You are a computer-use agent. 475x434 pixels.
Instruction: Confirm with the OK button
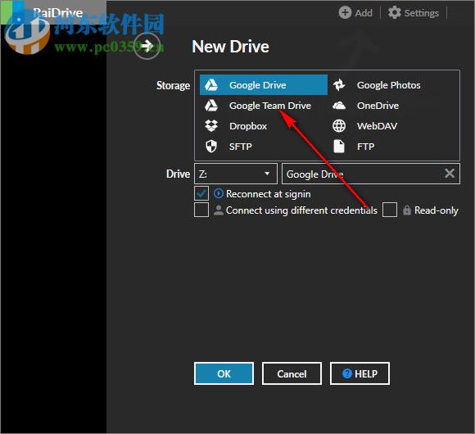(x=224, y=373)
